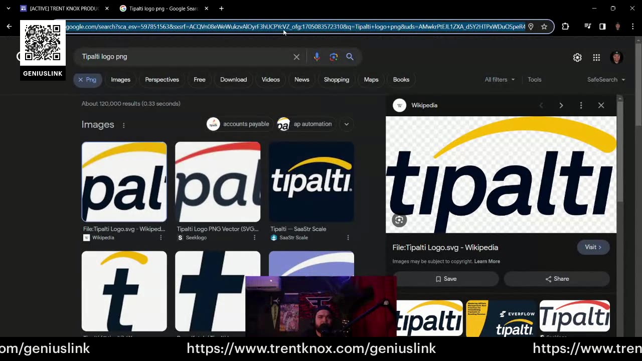Open the Google apps grid
The image size is (642, 361).
[x=596, y=58]
